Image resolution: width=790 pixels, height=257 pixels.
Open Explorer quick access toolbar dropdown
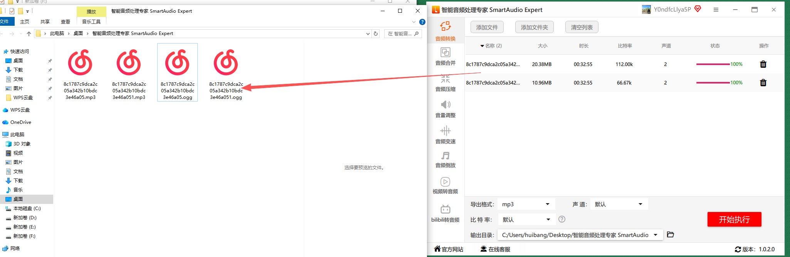coord(28,12)
